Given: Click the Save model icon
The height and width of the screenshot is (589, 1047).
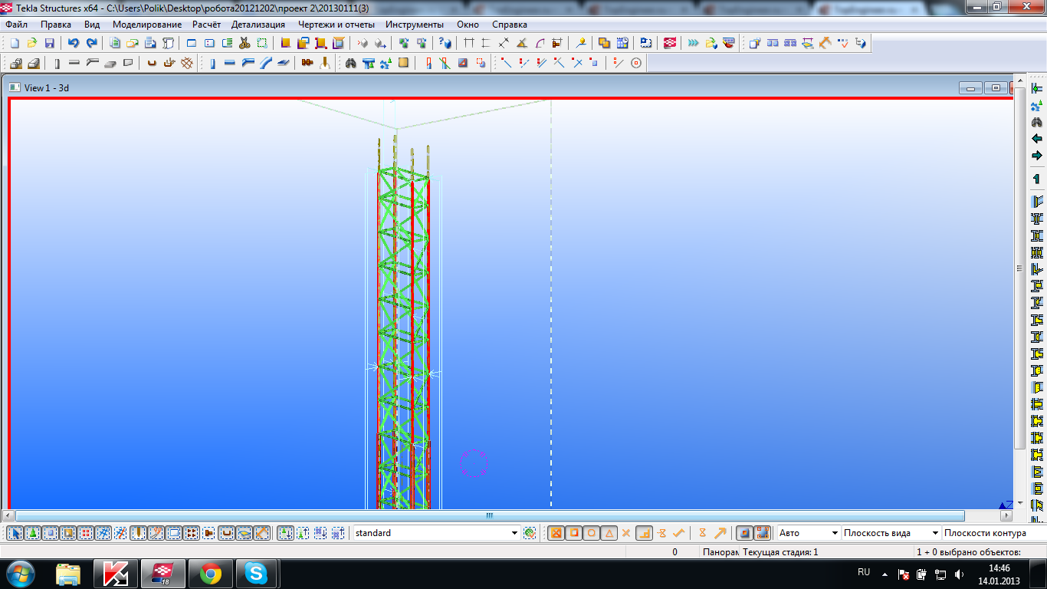Looking at the screenshot, I should (50, 43).
